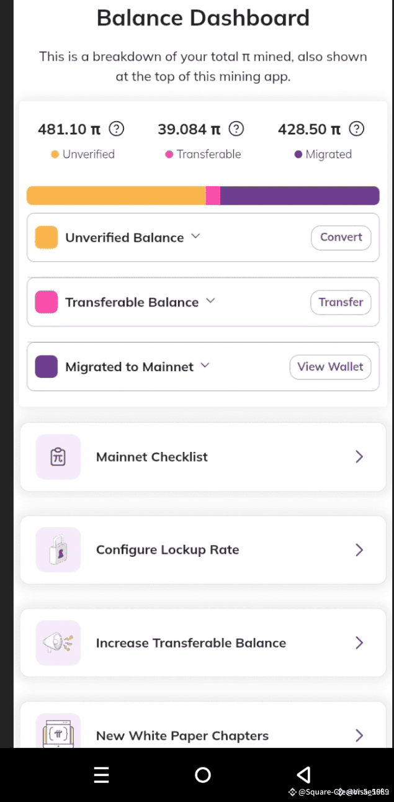Viewport: 394px width, 802px height.
Task: Open Configure Lockup Rate menu item
Action: (203, 549)
